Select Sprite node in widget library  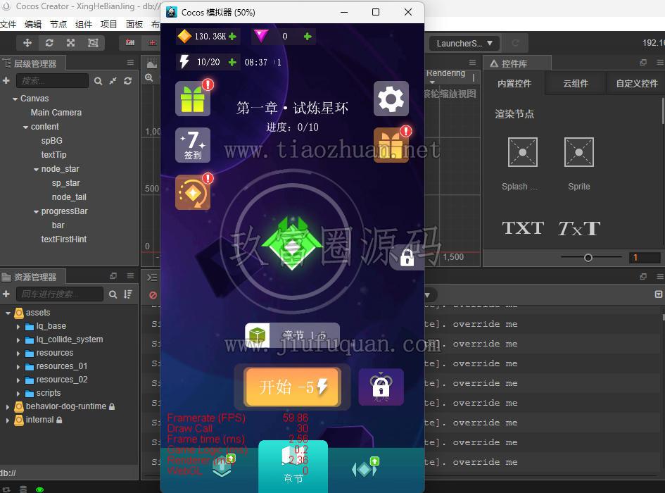(x=579, y=152)
